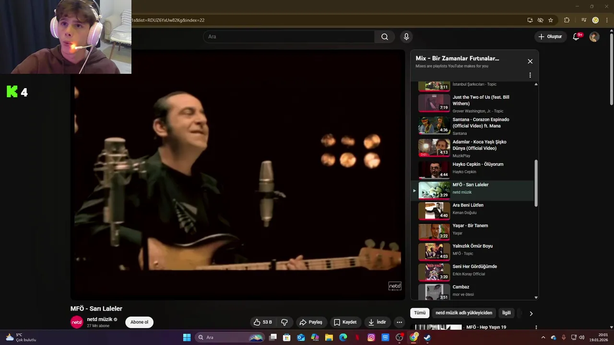The width and height of the screenshot is (614, 345).
Task: Select netd müzik adlı yükleyiciden chip
Action: [464, 313]
